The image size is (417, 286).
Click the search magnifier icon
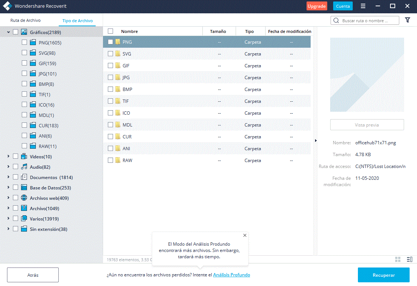click(x=336, y=20)
